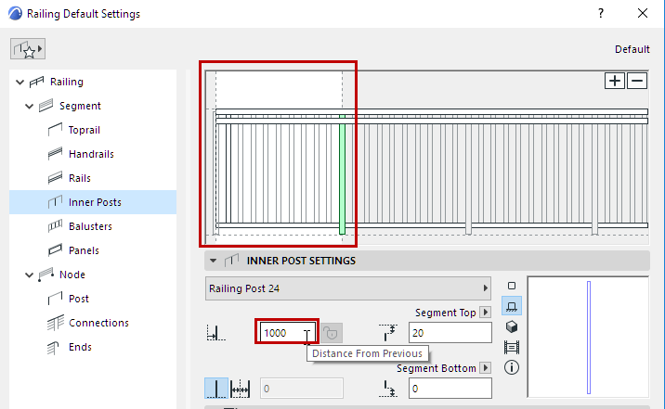This screenshot has height=409, width=665.
Task: Click the Node icon
Action: coord(46,275)
